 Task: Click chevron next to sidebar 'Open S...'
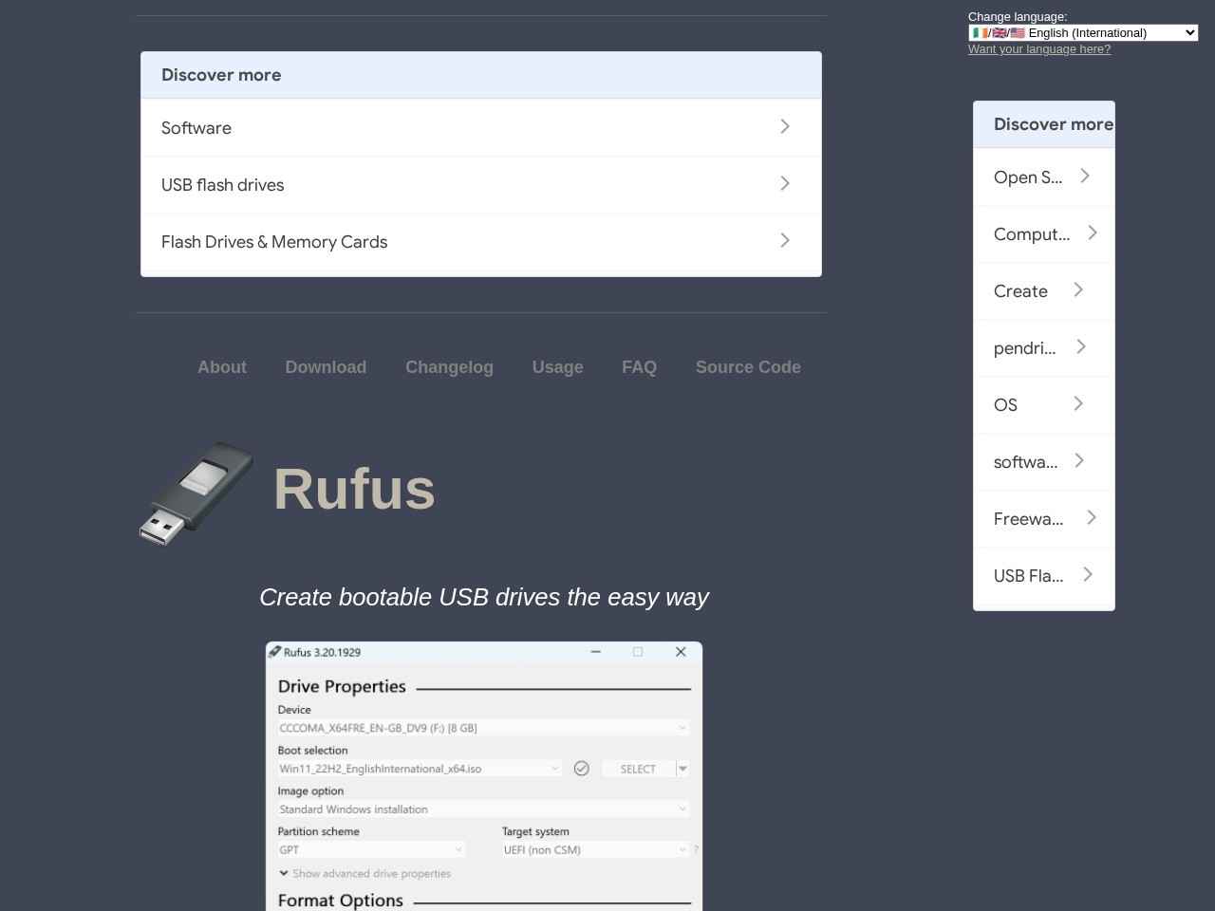coord(1085,176)
